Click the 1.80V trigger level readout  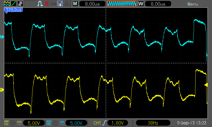click(117, 123)
